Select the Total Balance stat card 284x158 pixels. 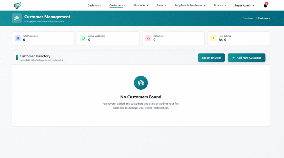pyautogui.click(x=239, y=38)
